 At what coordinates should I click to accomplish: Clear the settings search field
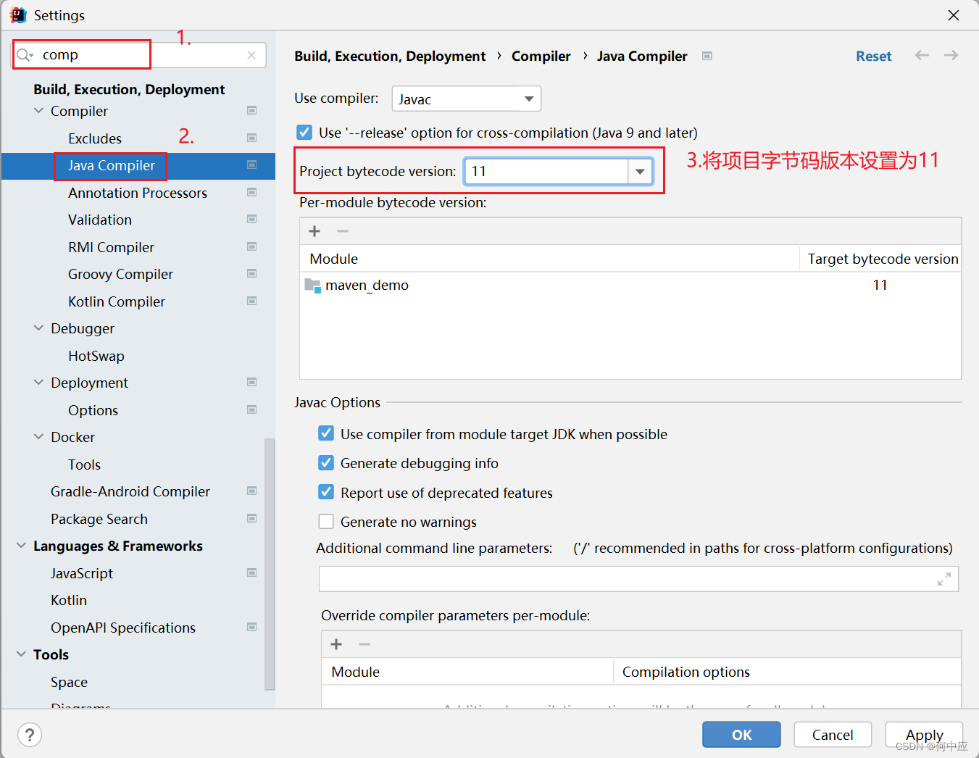click(251, 55)
